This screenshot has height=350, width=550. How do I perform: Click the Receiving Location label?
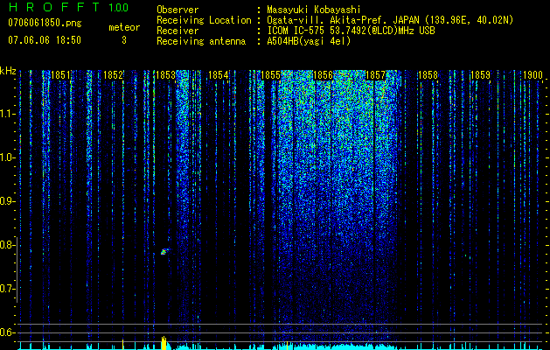pos(204,20)
